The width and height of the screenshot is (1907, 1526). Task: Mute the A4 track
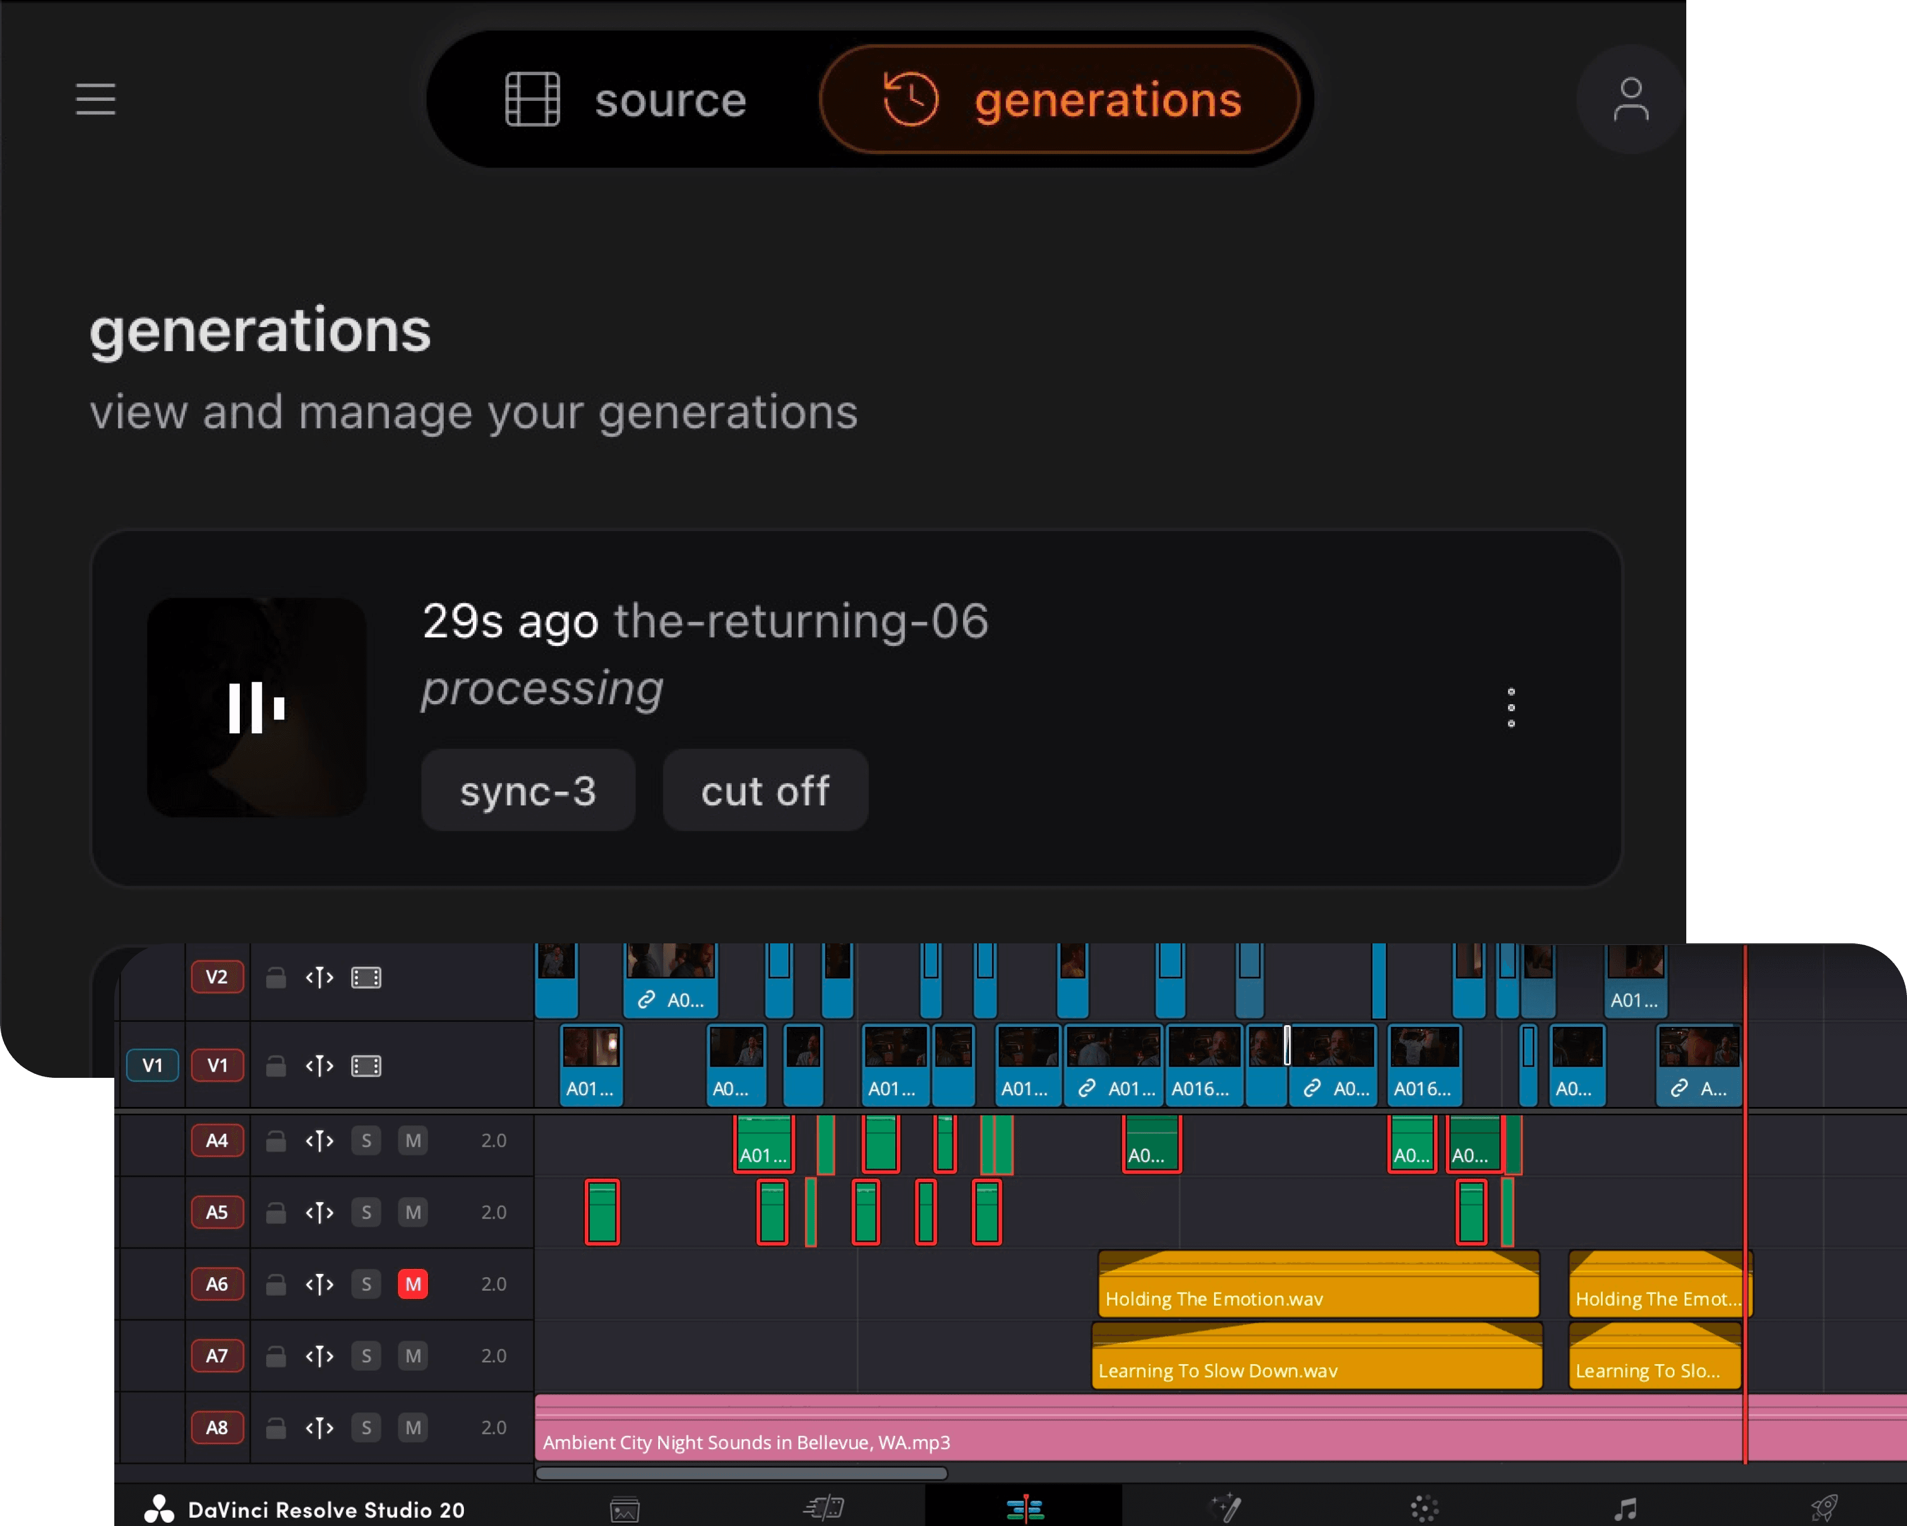[413, 1140]
